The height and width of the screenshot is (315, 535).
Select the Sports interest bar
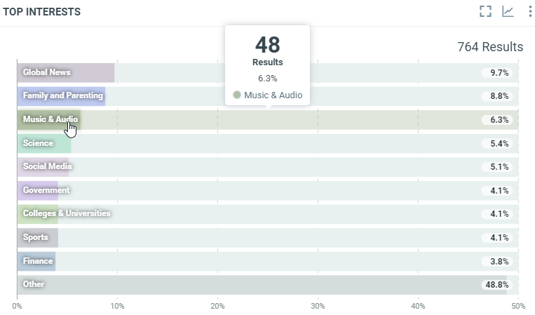coord(37,238)
